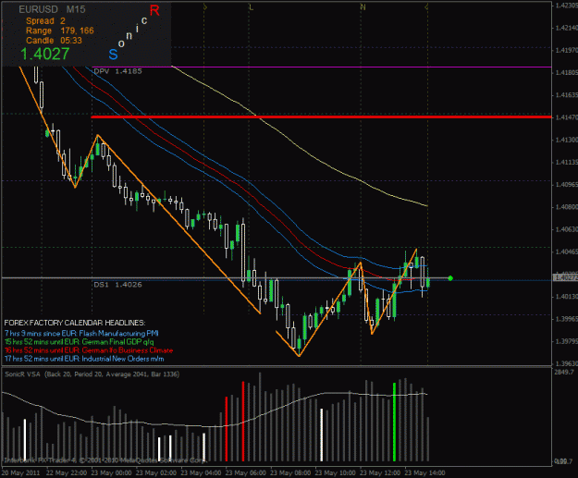Click the red R in Sonic logo
This screenshot has width=578, height=478.
[154, 11]
